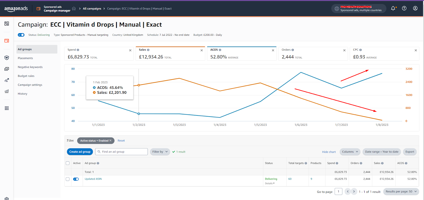Image resolution: width=424 pixels, height=200 pixels.
Task: Click the Sales column header in the table
Action: (377, 163)
